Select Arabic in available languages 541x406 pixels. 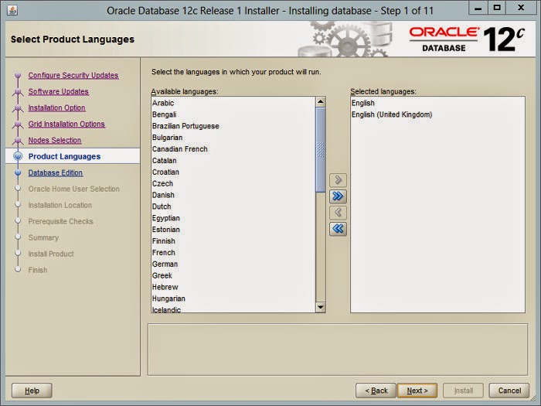click(233, 103)
